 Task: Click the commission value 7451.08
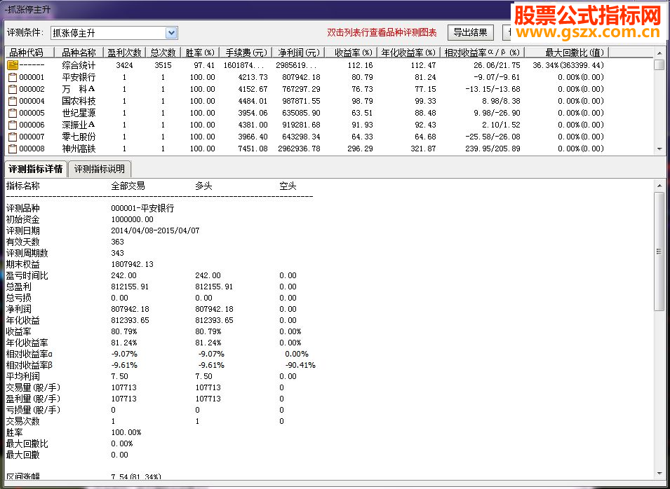[253, 149]
